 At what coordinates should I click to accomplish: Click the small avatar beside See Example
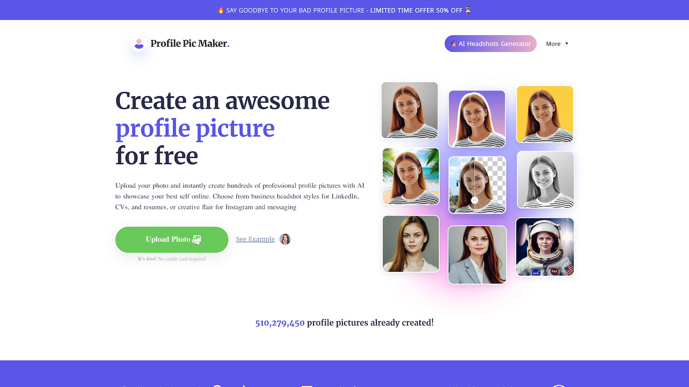[x=285, y=239]
